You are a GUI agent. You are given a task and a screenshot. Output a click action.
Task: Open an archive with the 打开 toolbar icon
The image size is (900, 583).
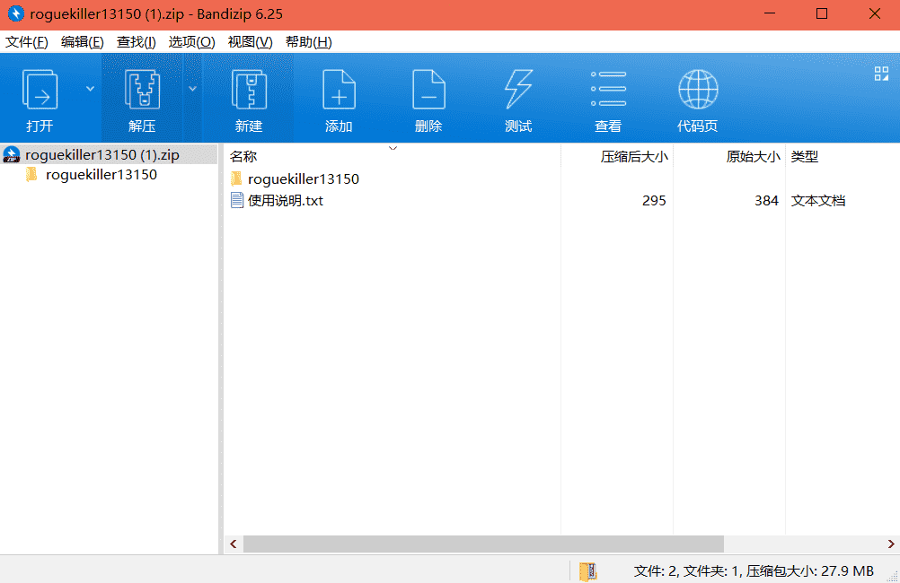(40, 100)
